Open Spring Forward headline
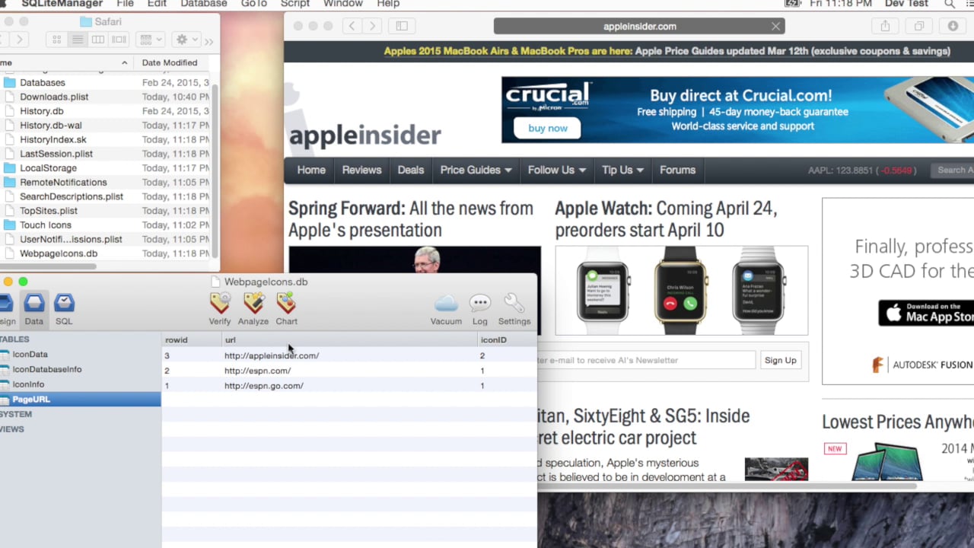This screenshot has height=548, width=974. coord(411,219)
